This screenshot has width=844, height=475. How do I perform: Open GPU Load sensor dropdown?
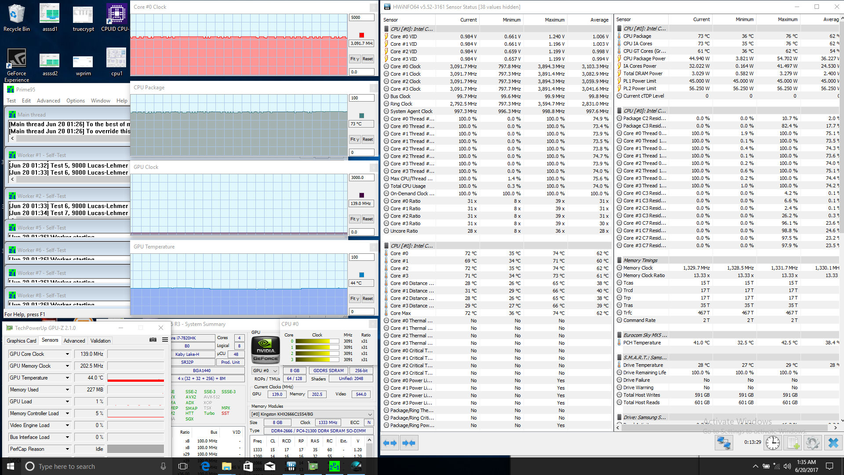(x=67, y=402)
